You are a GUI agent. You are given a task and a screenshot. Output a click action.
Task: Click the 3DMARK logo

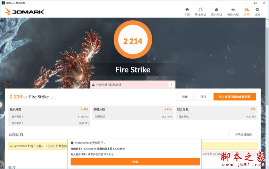click(x=24, y=11)
